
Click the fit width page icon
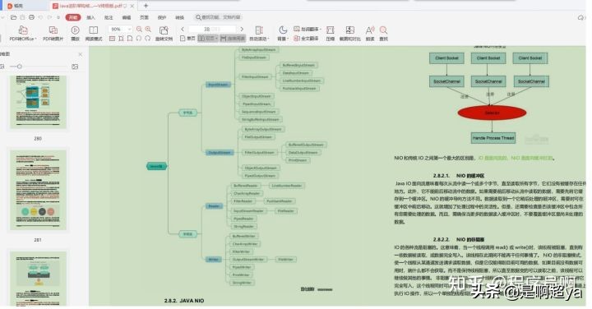point(121,39)
